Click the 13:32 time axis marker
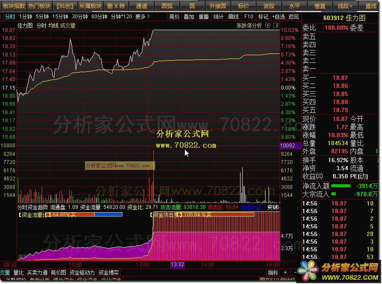Viewport: 382px width, 284px height. click(177, 264)
